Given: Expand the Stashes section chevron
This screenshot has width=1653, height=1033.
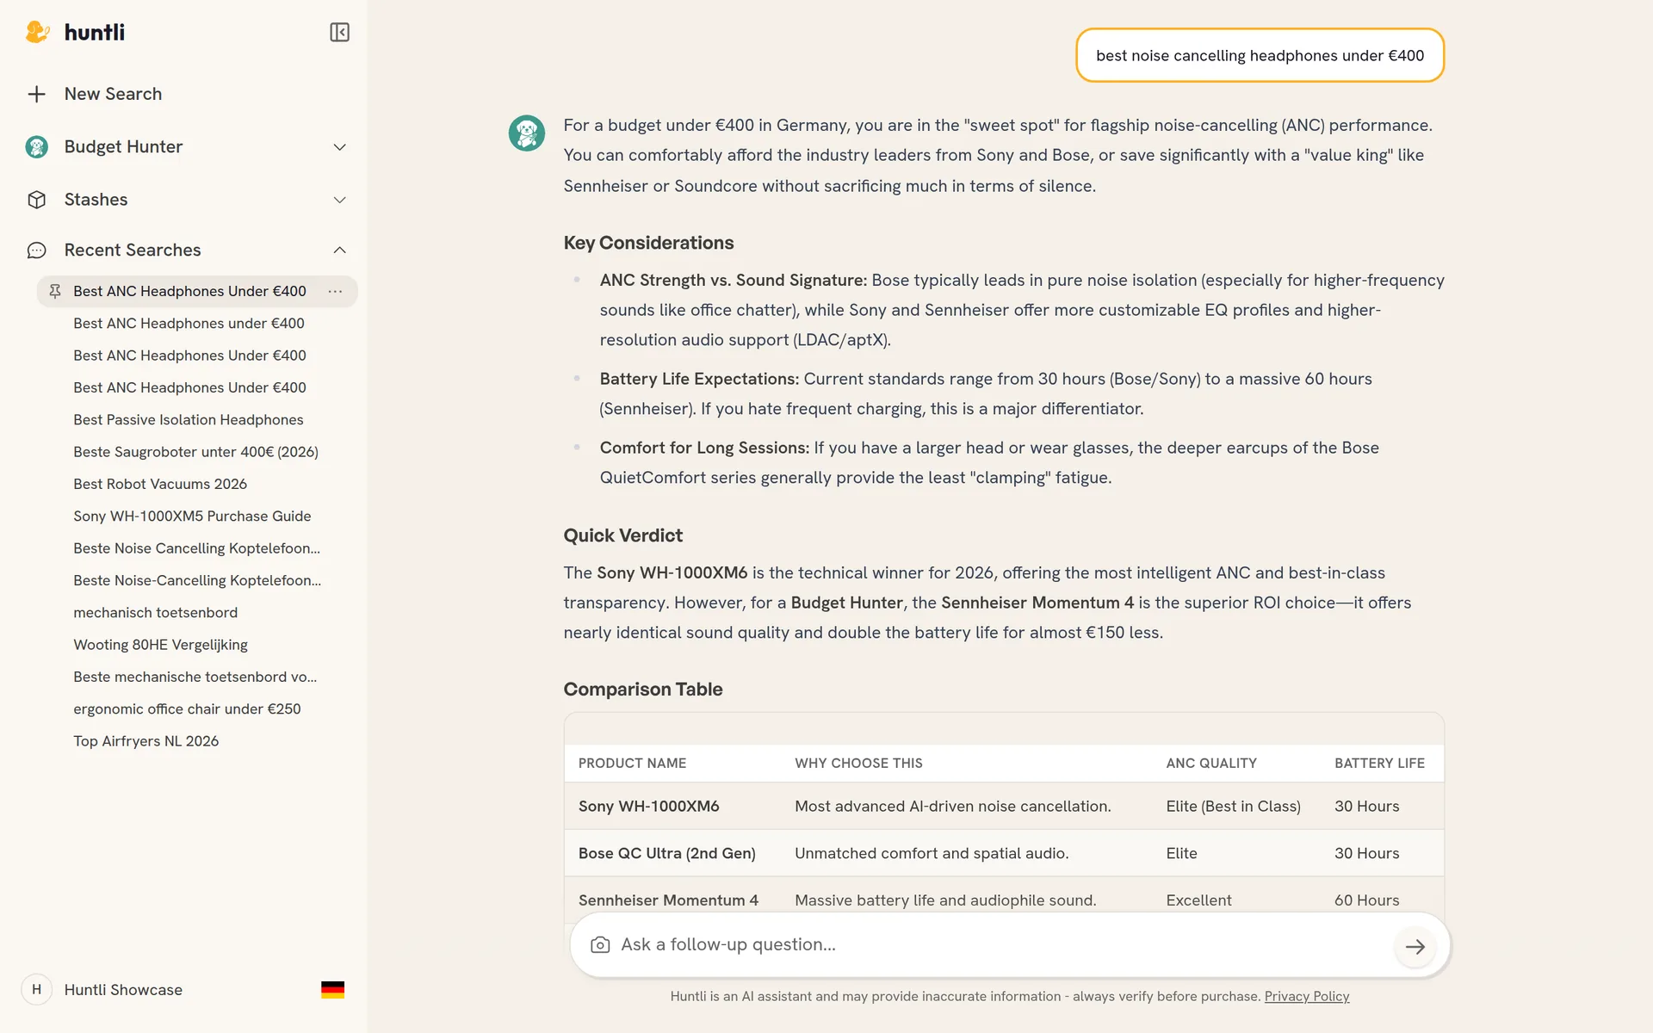Looking at the screenshot, I should 340,200.
